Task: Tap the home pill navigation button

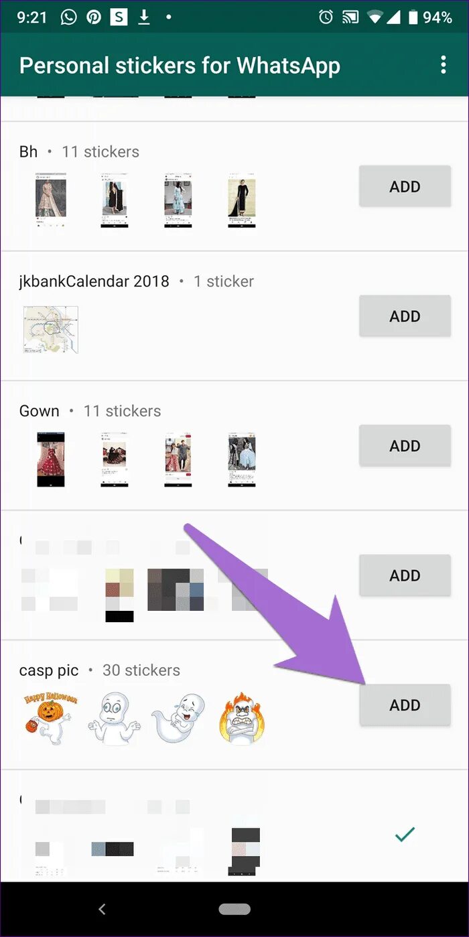Action: click(x=234, y=909)
